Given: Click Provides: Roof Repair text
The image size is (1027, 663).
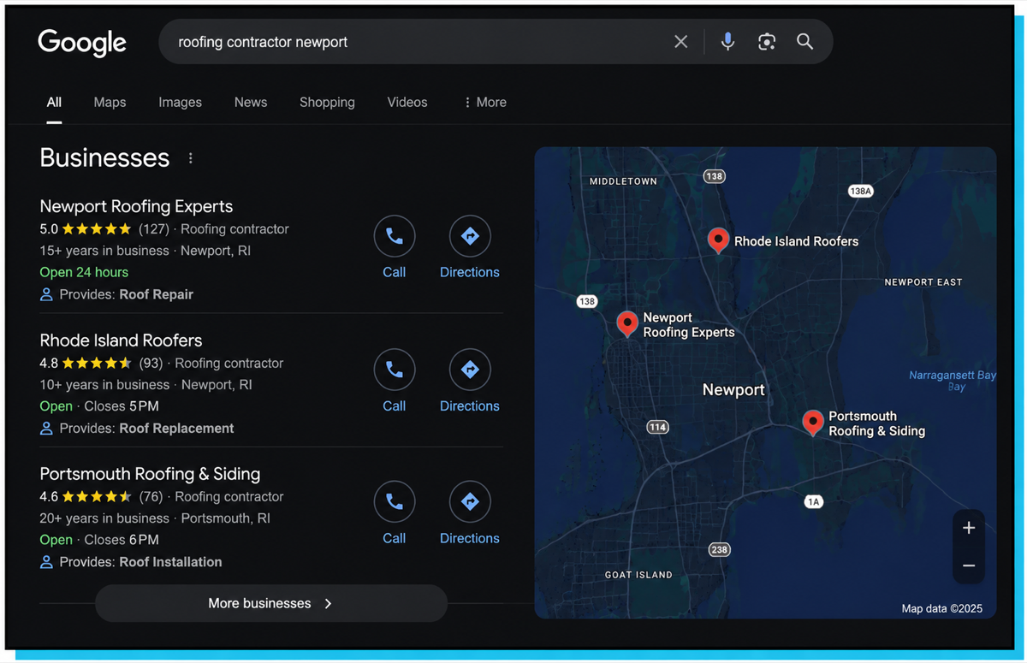Looking at the screenshot, I should (x=127, y=294).
